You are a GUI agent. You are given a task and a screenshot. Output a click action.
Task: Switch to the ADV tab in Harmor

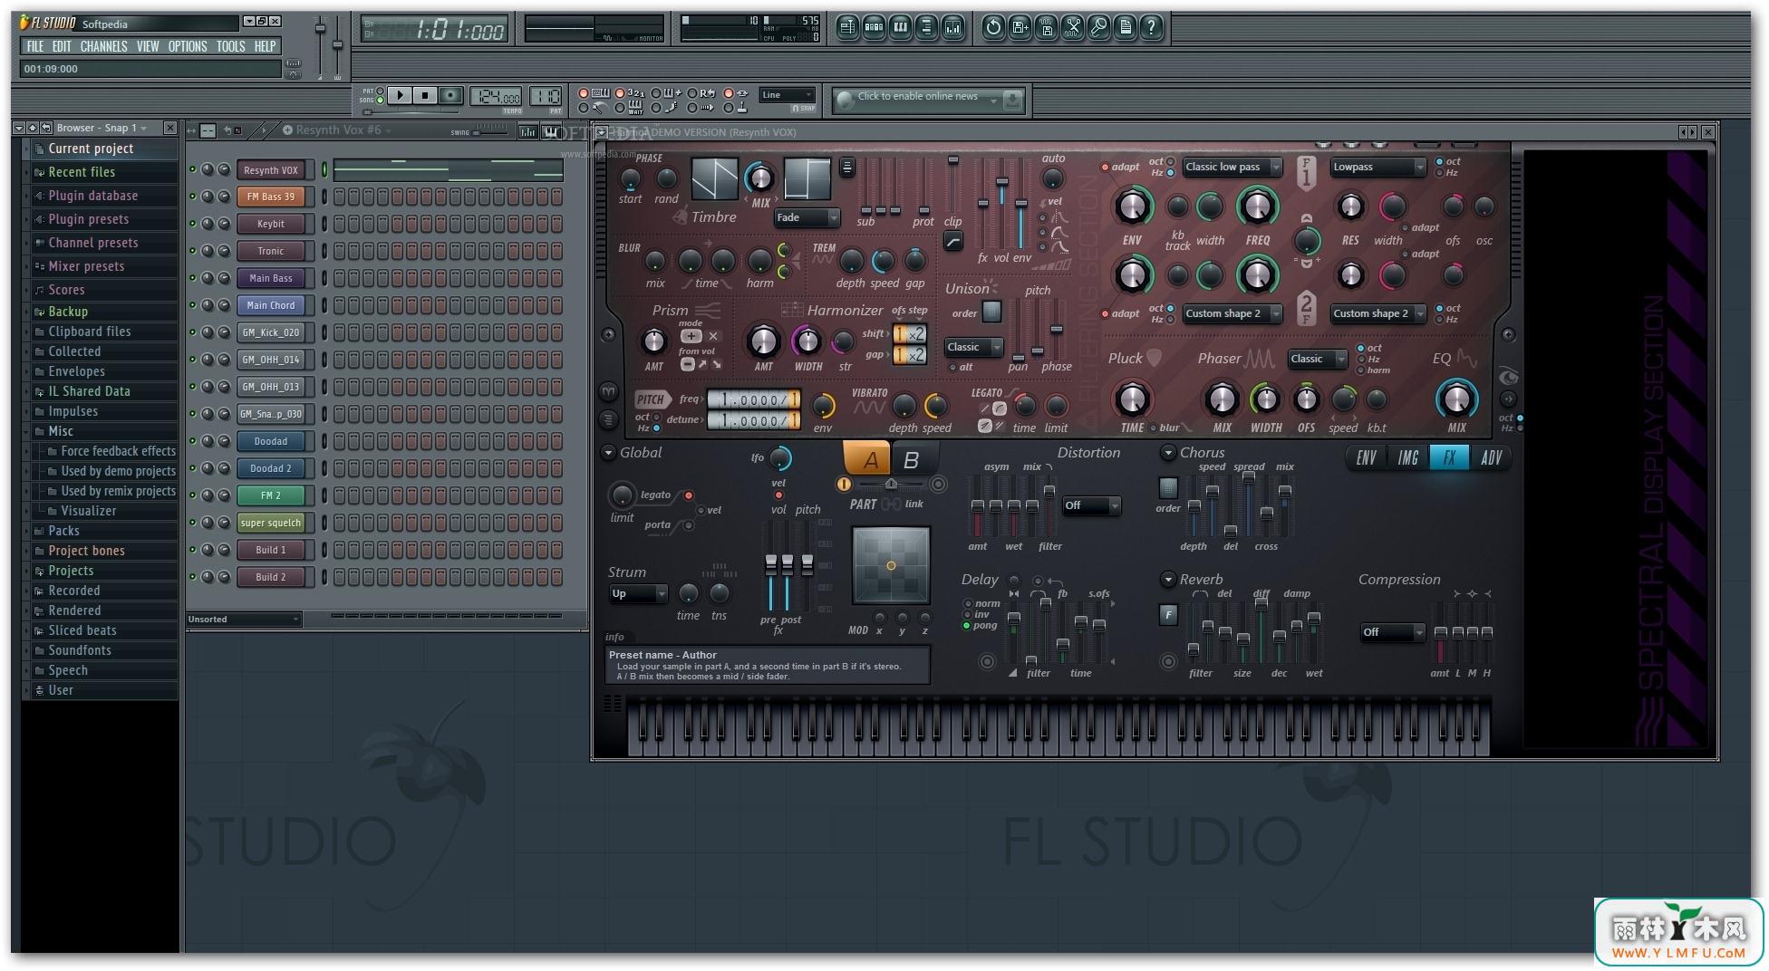[x=1491, y=458]
